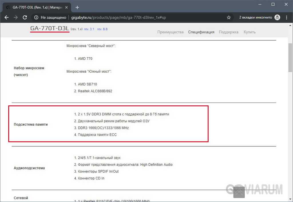The width and height of the screenshot is (293, 202).
Task: Click the site info icon in address bar
Action: [x=36, y=17]
